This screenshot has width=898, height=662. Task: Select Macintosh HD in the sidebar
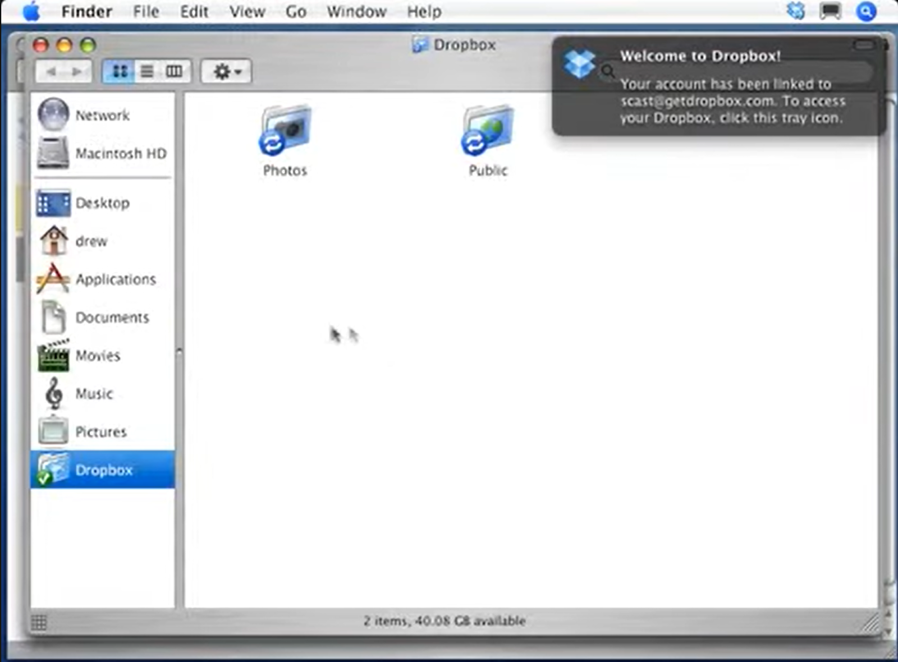(x=103, y=153)
